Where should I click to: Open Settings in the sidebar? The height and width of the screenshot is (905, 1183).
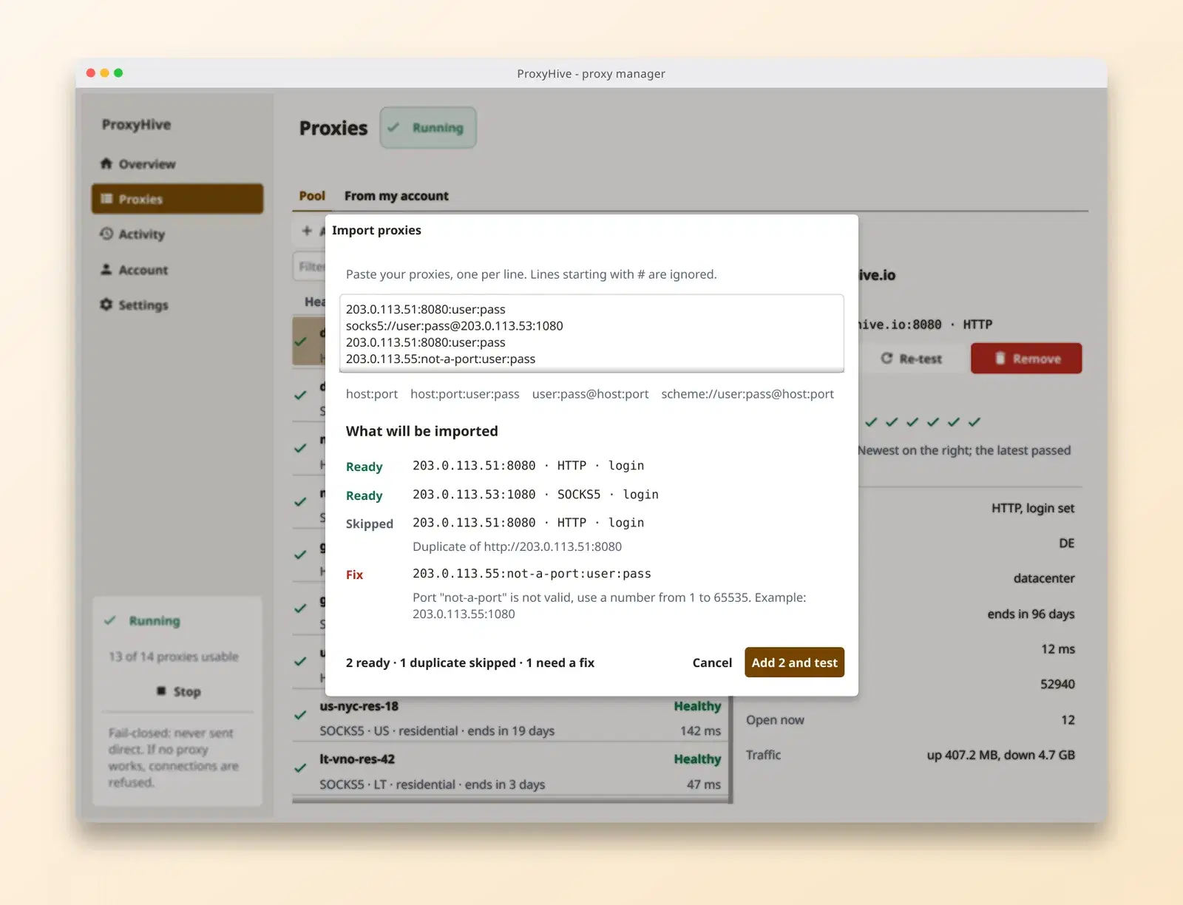pyautogui.click(x=177, y=305)
